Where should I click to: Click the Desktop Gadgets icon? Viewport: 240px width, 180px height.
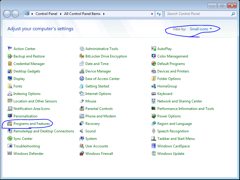(x=10, y=71)
